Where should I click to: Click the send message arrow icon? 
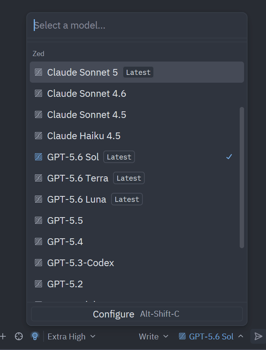258,336
